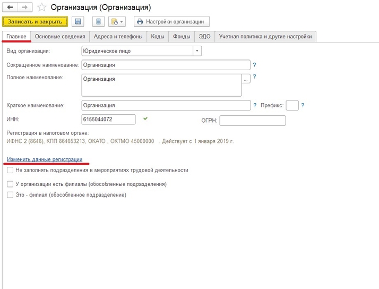The image size is (379, 289).
Task: Expand the Вид организации dropdown
Action: coord(197,51)
